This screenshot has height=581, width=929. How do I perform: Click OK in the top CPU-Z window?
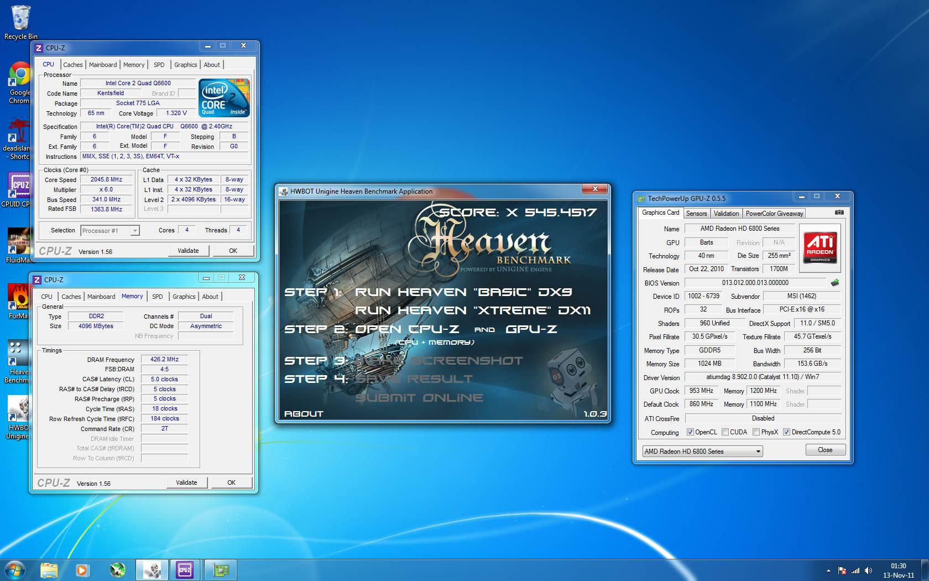point(233,251)
